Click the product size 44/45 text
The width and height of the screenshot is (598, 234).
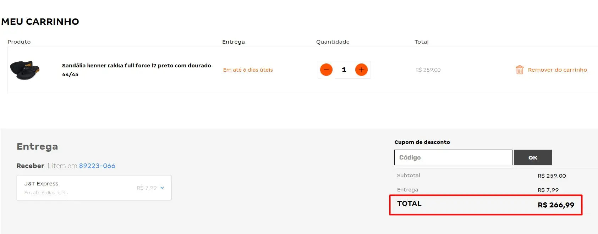click(x=70, y=74)
